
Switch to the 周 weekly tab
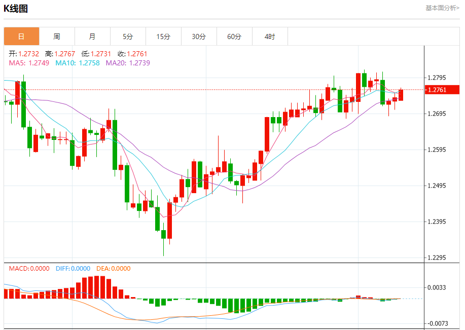pos(57,36)
